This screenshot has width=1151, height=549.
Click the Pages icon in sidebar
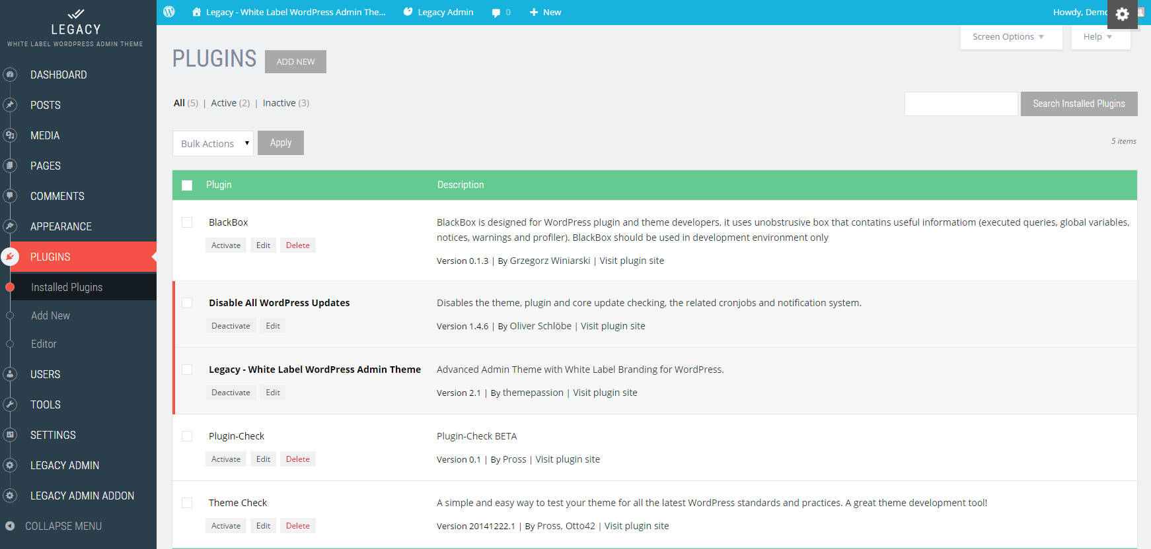[10, 166]
